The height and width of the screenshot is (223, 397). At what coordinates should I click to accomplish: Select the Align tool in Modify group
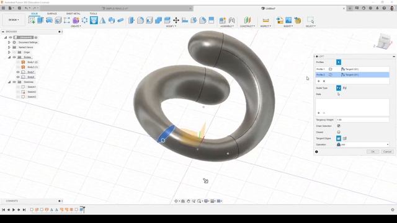(185, 20)
